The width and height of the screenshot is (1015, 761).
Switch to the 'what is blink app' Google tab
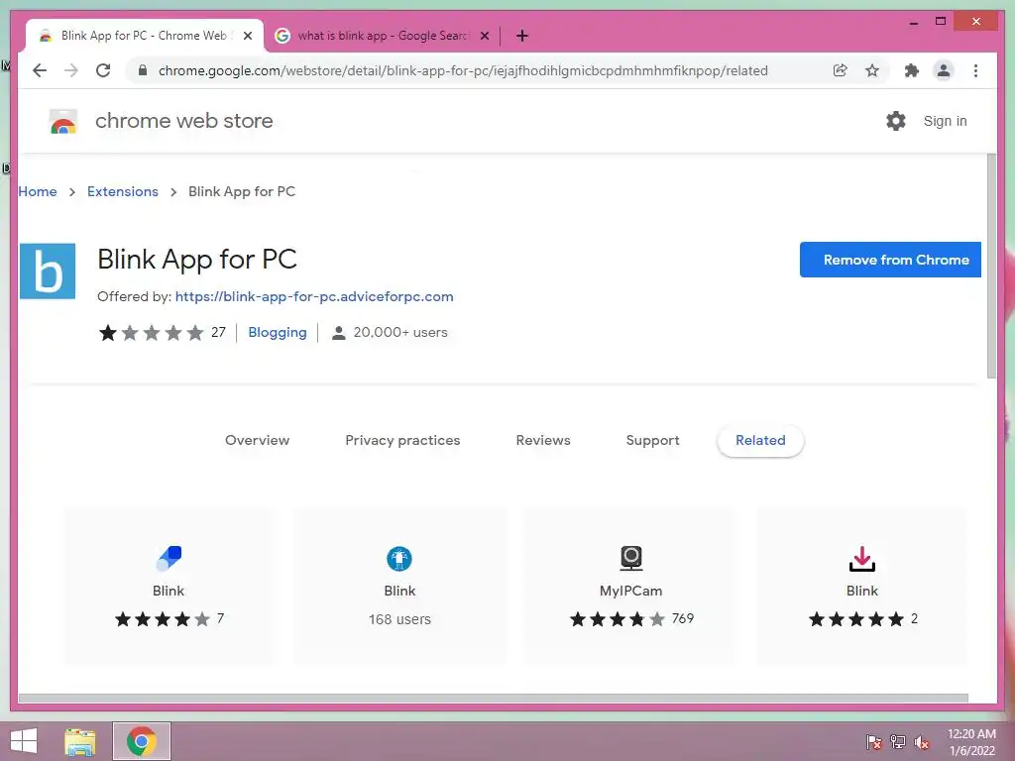[382, 36]
